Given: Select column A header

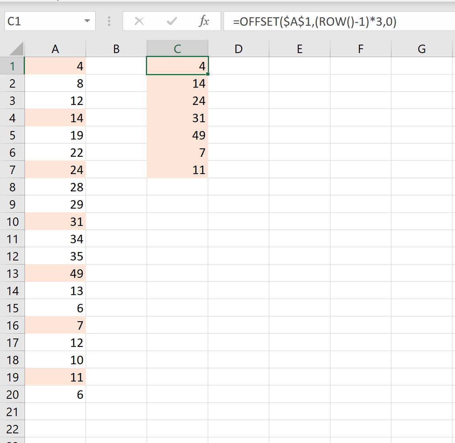Looking at the screenshot, I should 55,49.
